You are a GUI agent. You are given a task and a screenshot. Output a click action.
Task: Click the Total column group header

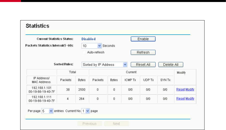[x=72, y=72]
